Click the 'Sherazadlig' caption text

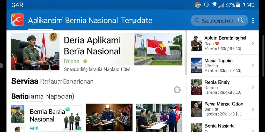[97, 69]
